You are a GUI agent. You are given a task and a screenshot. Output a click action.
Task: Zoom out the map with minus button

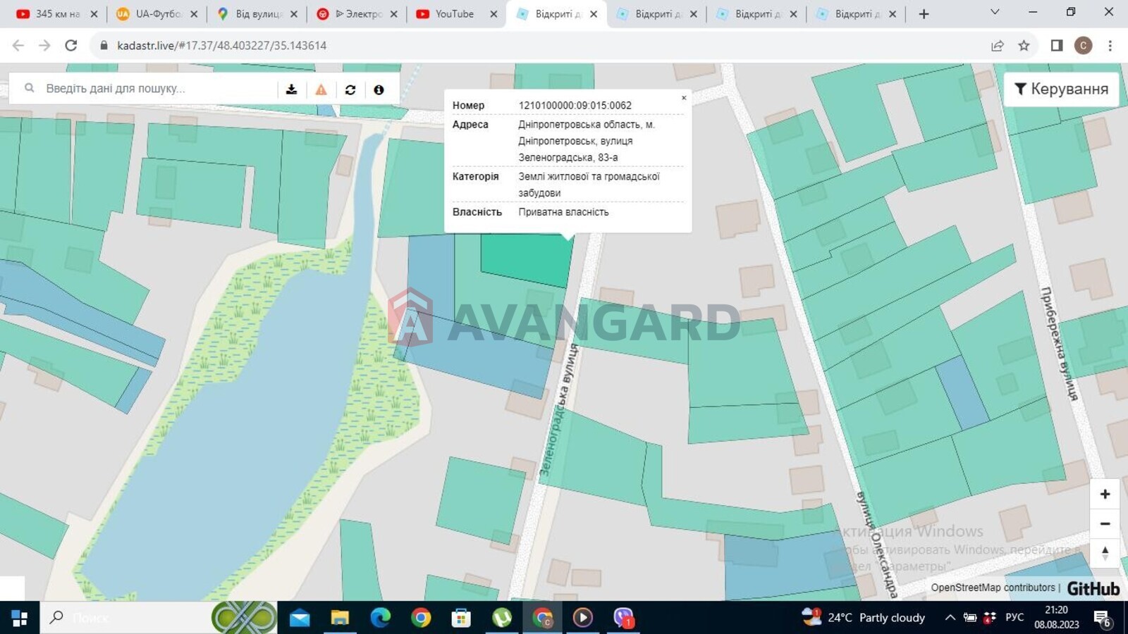point(1105,523)
